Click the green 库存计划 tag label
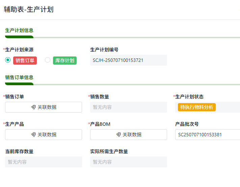The height and width of the screenshot is (187, 240). [65, 61]
